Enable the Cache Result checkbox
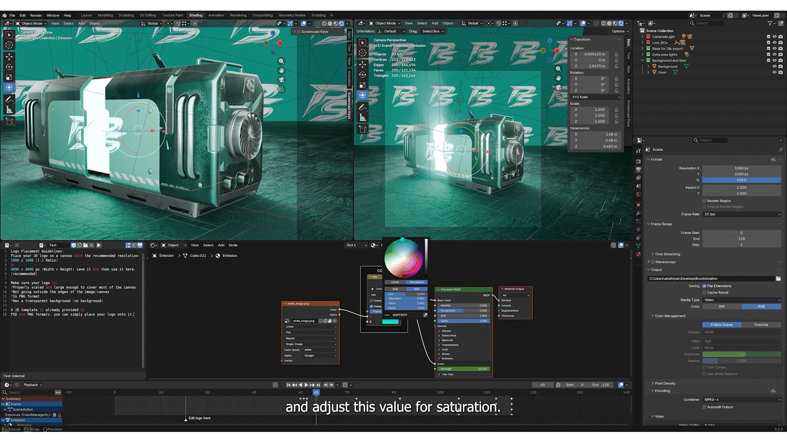This screenshot has height=443, width=787. [x=704, y=292]
